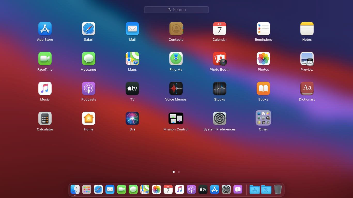Open Calendar from the Dock

[x=168, y=189]
